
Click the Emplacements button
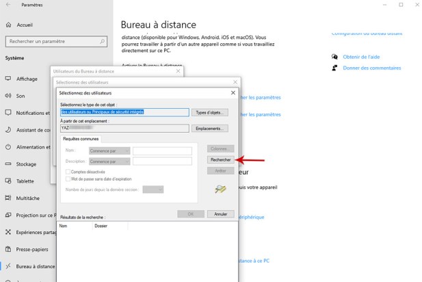(x=210, y=129)
